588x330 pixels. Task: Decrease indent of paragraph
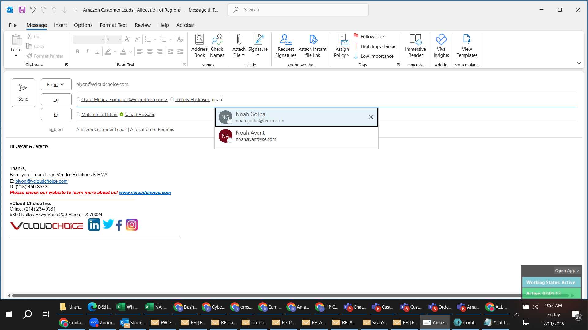(x=170, y=52)
